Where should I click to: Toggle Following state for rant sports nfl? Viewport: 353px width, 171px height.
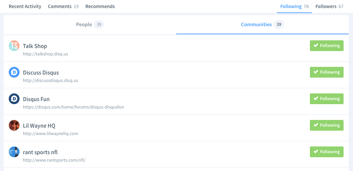pos(327,152)
